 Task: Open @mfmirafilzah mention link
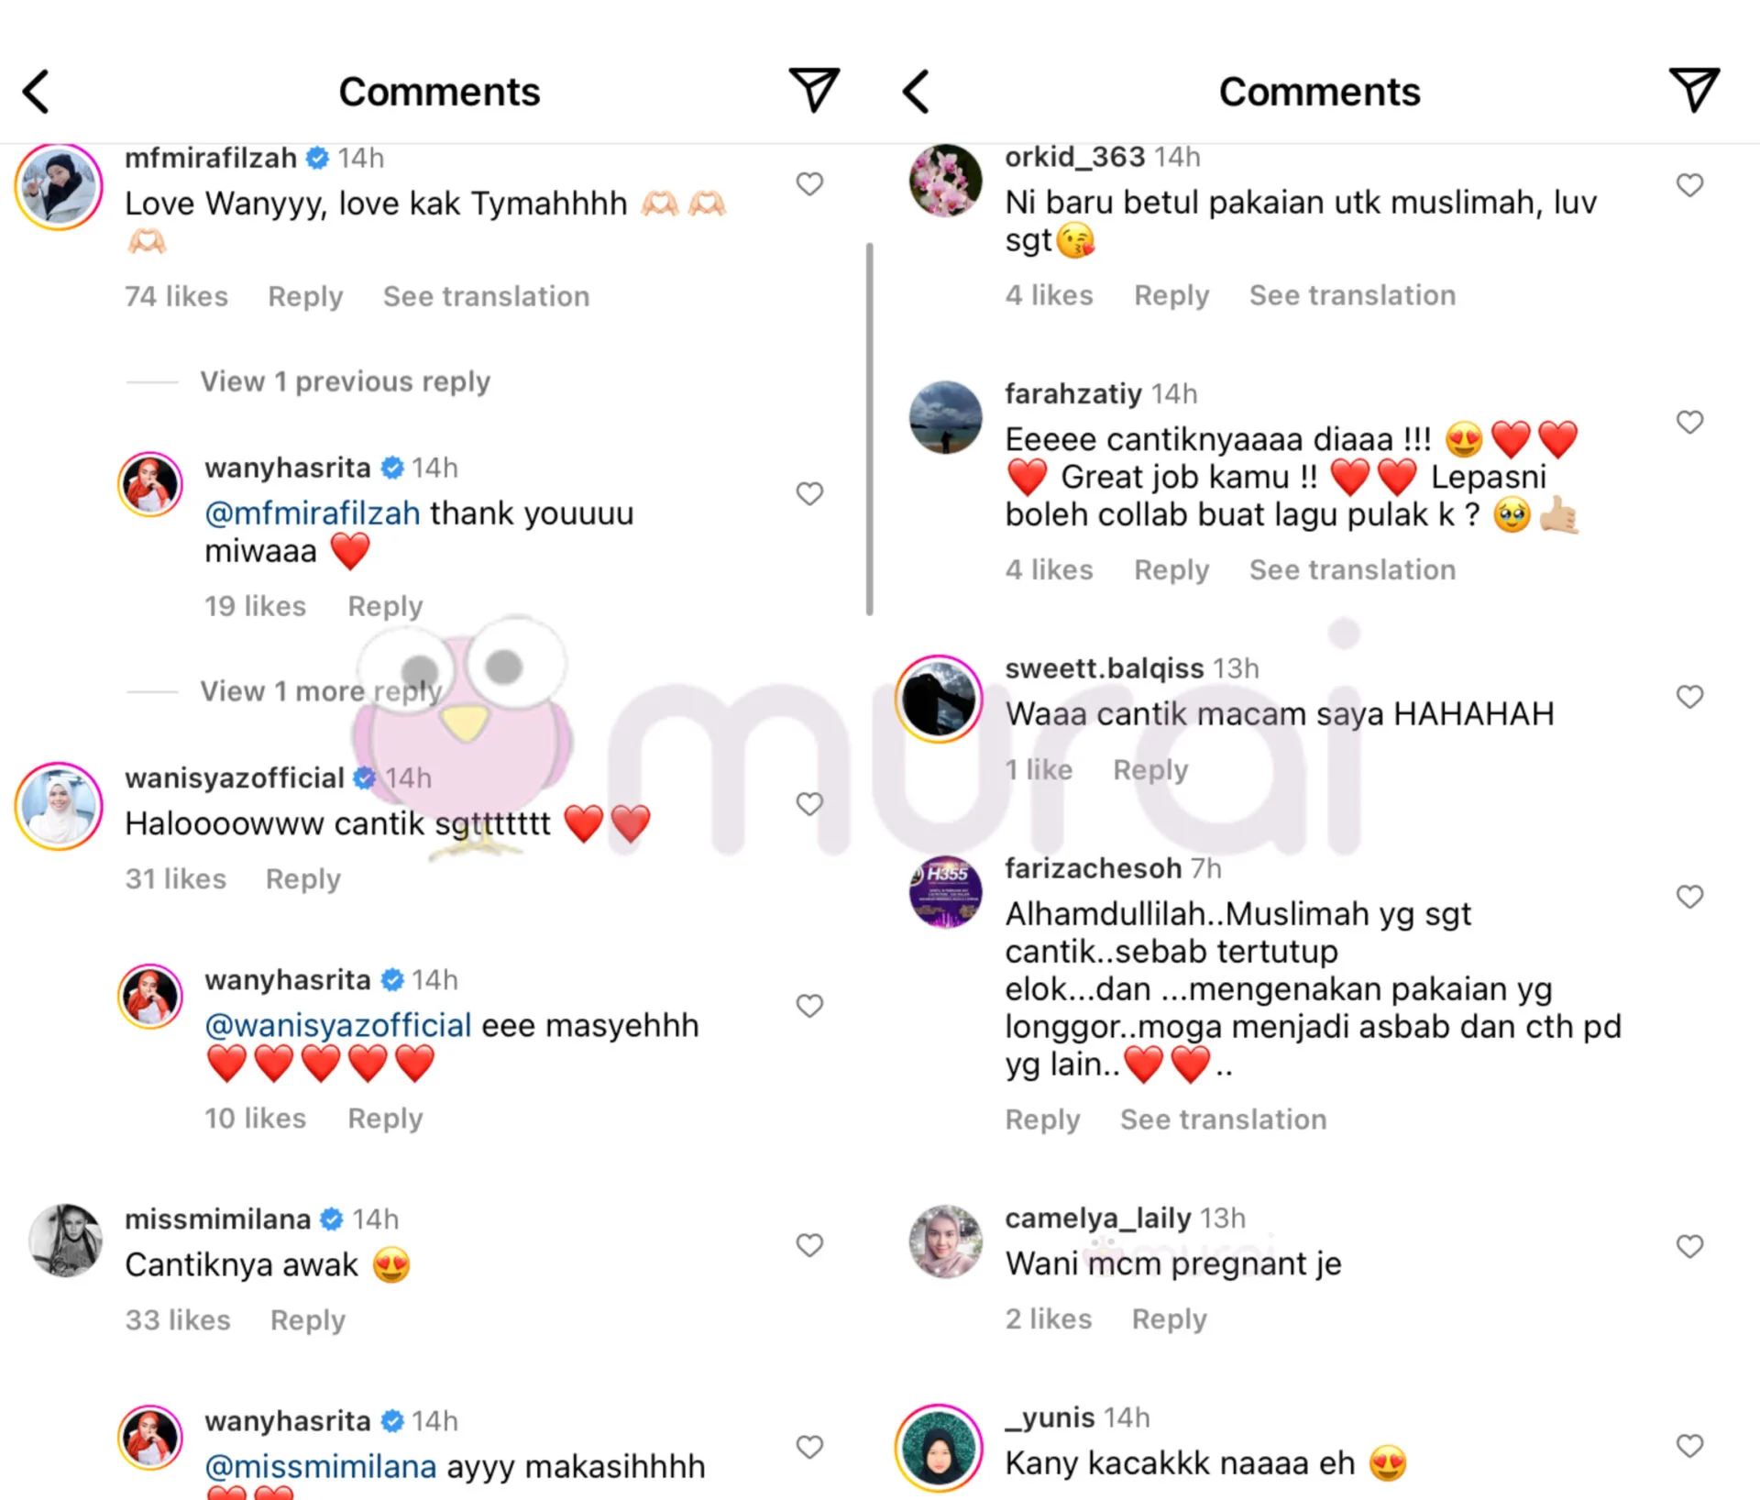point(313,513)
